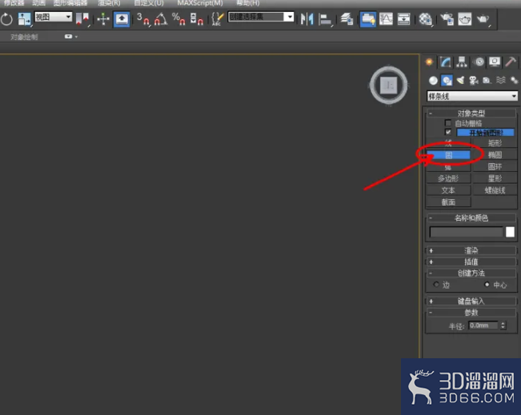The image size is (521, 415).
Task: Toggle Angle Snap icon
Action: click(x=161, y=19)
